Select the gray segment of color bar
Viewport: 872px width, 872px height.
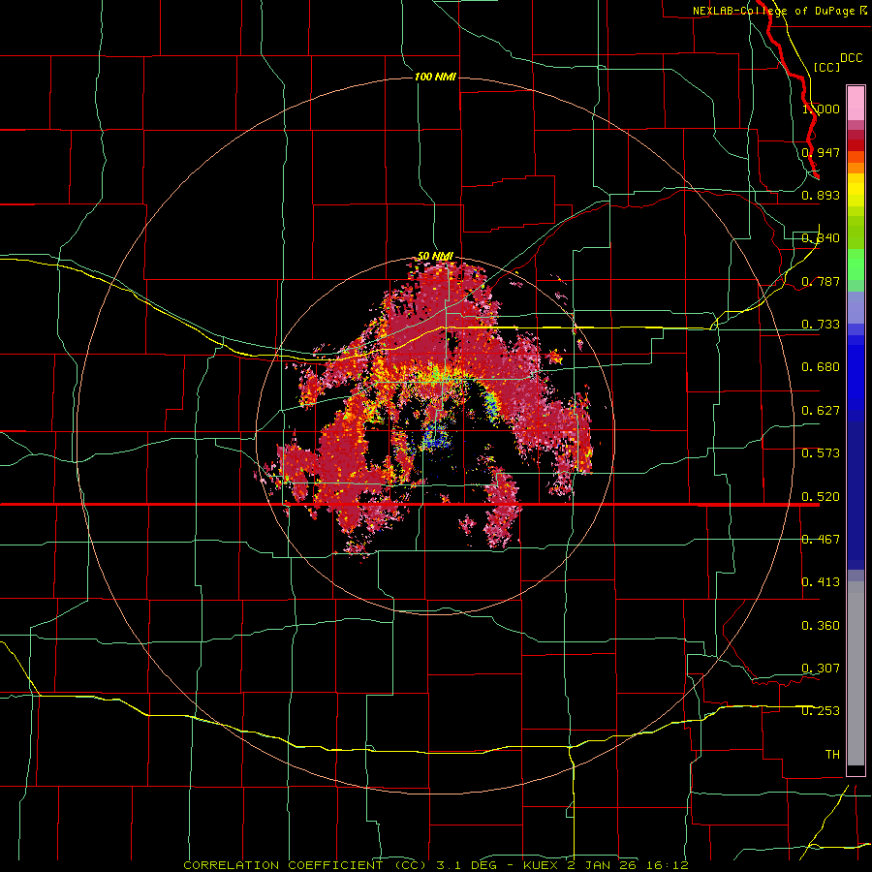856,673
